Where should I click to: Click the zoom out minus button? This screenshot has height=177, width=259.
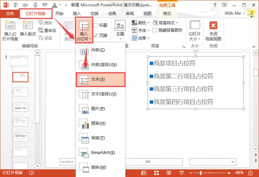tap(191, 173)
